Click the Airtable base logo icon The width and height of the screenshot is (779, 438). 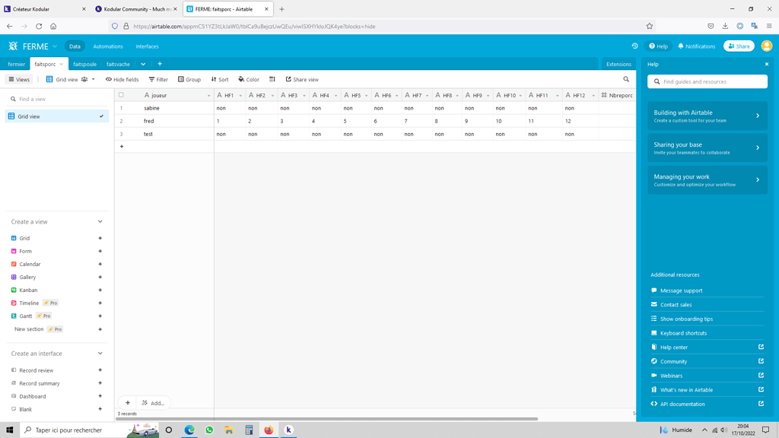(x=13, y=46)
